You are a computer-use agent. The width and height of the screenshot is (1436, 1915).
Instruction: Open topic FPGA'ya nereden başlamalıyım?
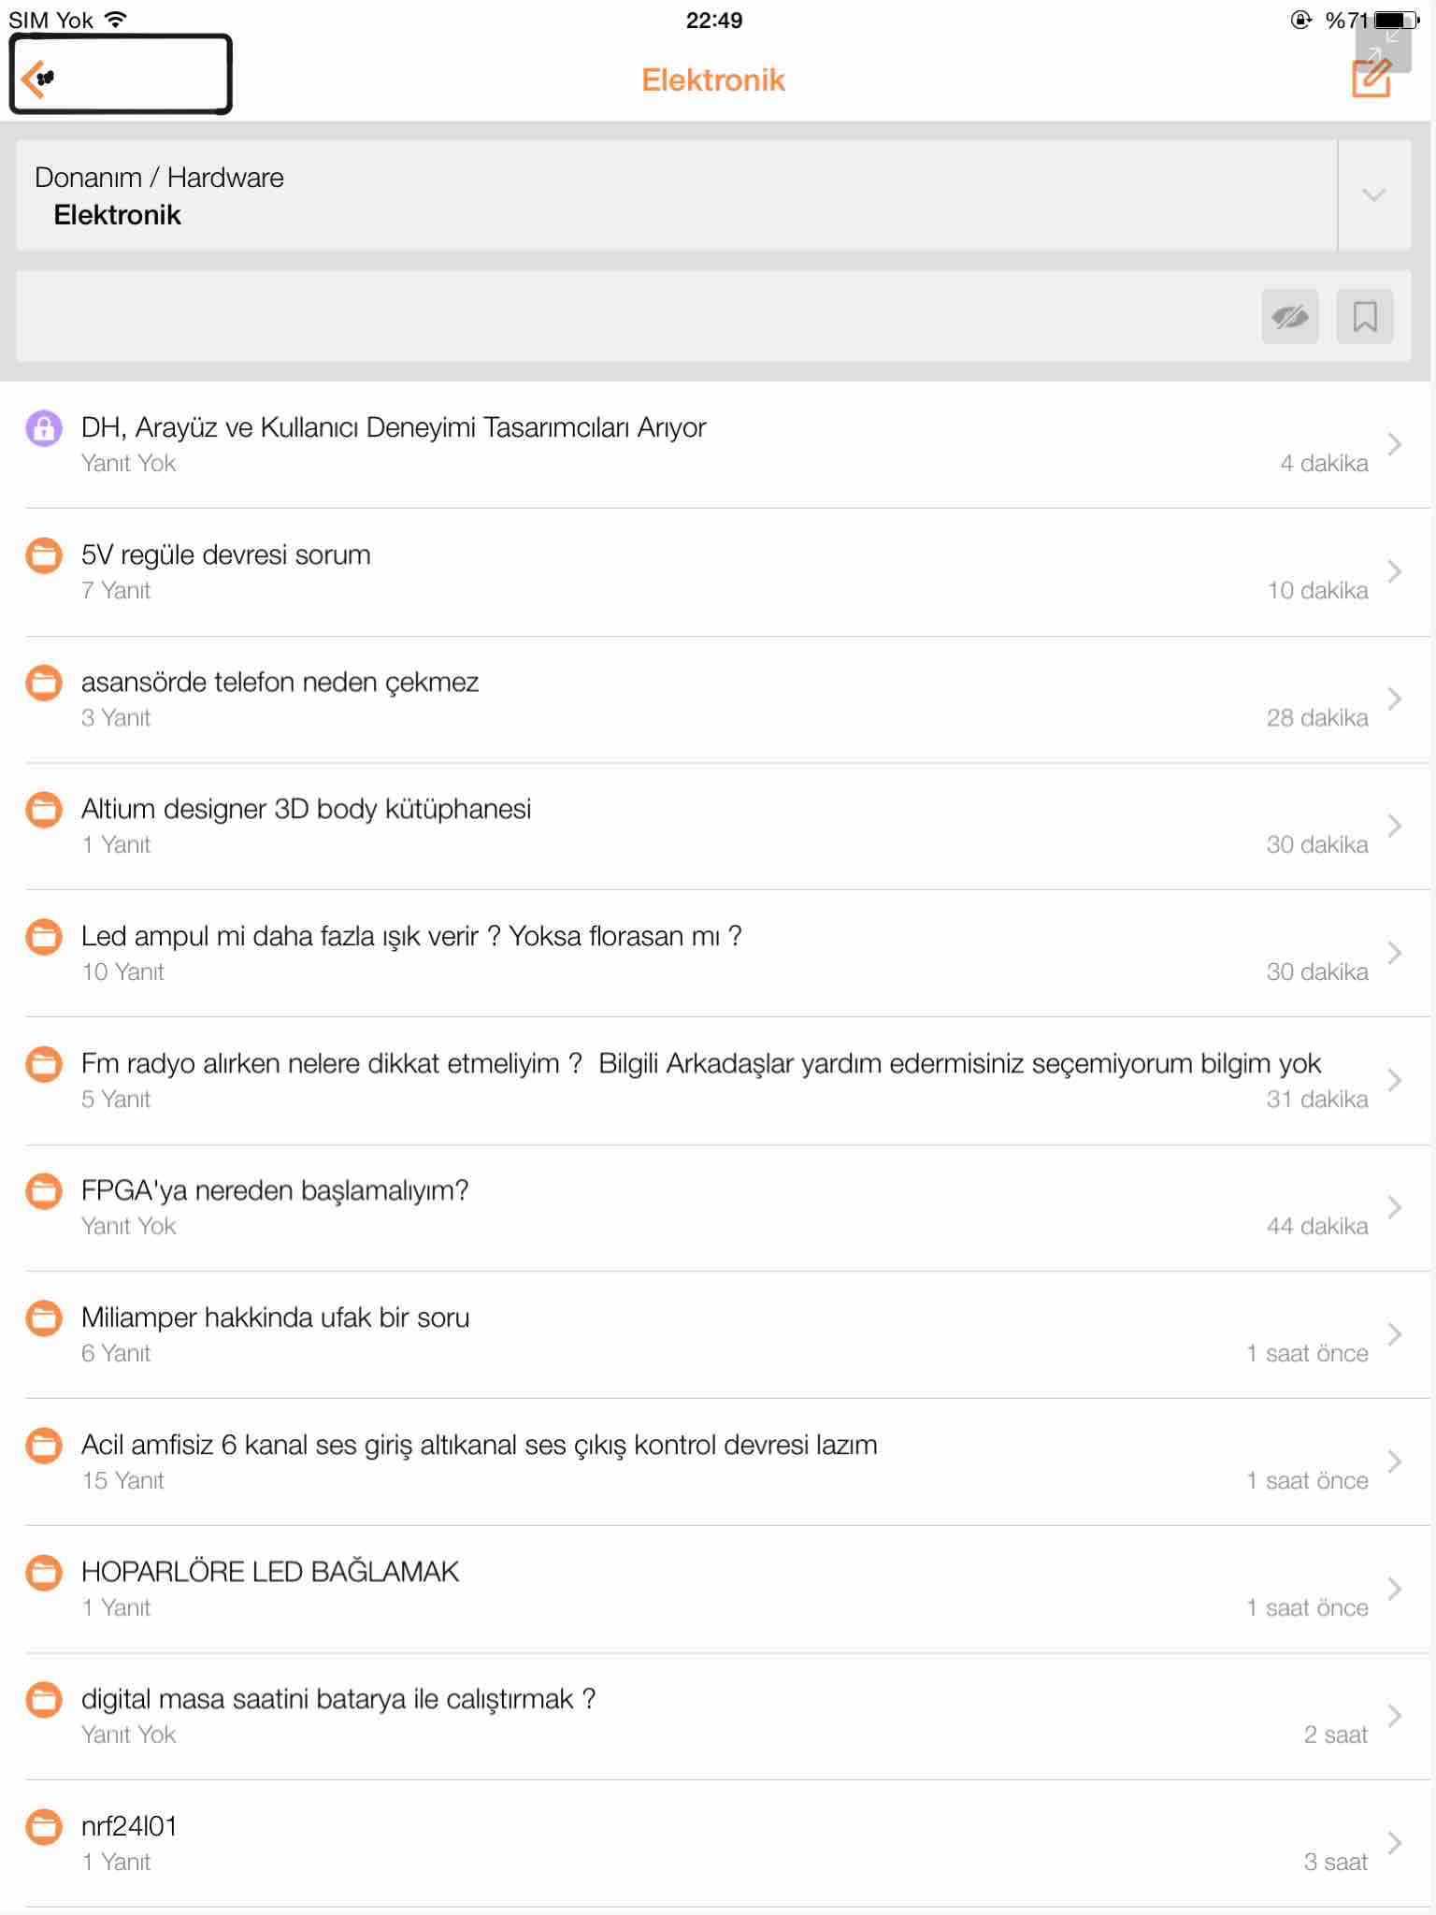pyautogui.click(x=275, y=1191)
